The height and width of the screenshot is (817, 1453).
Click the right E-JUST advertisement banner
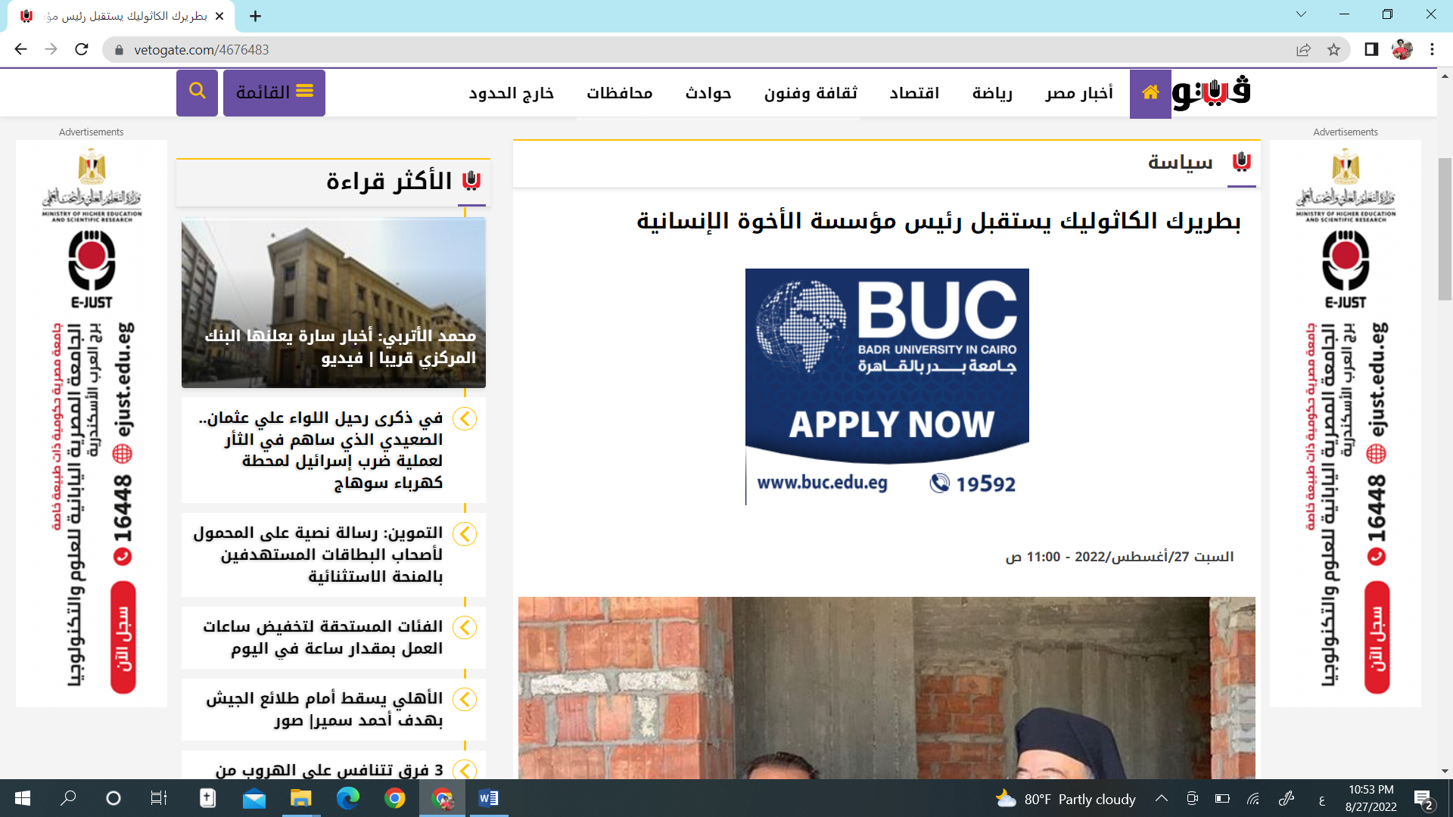[1346, 424]
